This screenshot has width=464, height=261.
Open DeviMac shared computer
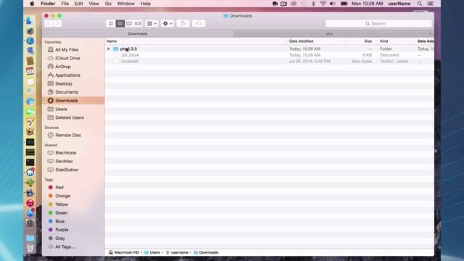point(64,161)
